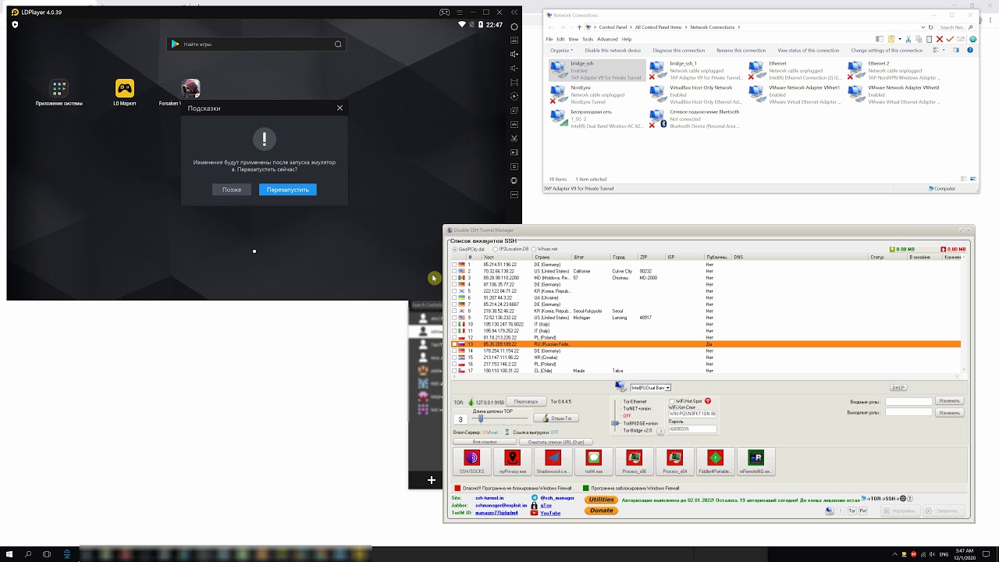
Task: Click Опции Tor button
Action: tap(556, 418)
